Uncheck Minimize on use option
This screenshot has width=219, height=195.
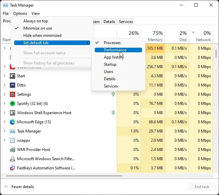tap(37, 28)
